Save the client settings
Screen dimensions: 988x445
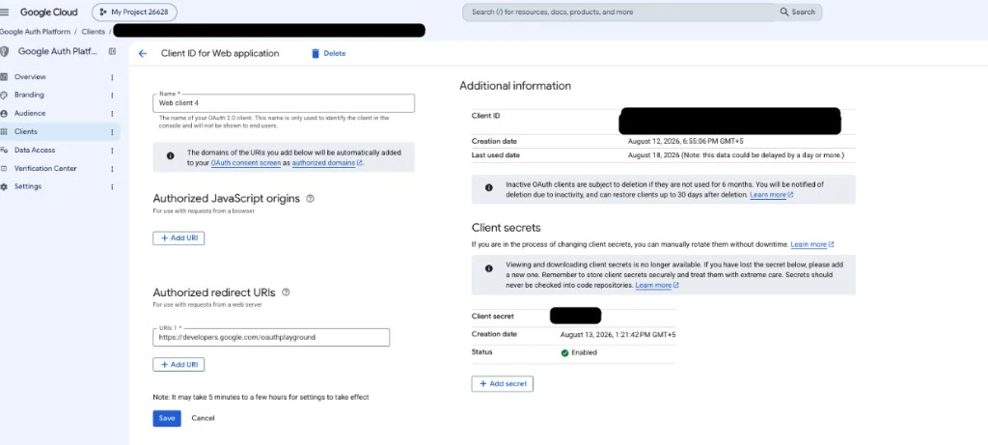pyautogui.click(x=167, y=418)
